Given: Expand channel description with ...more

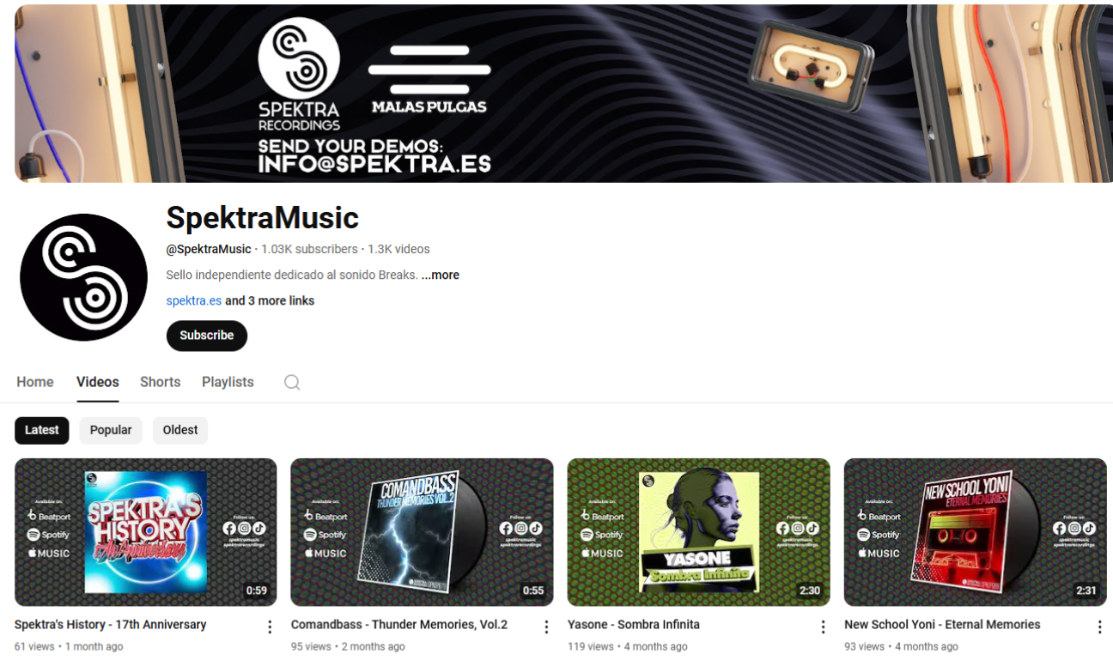Looking at the screenshot, I should click(x=441, y=275).
